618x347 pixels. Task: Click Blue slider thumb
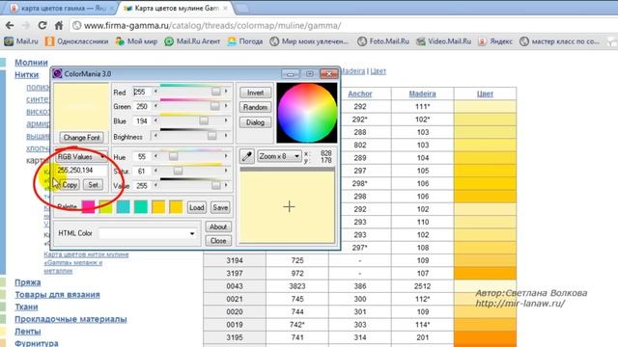tap(204, 120)
